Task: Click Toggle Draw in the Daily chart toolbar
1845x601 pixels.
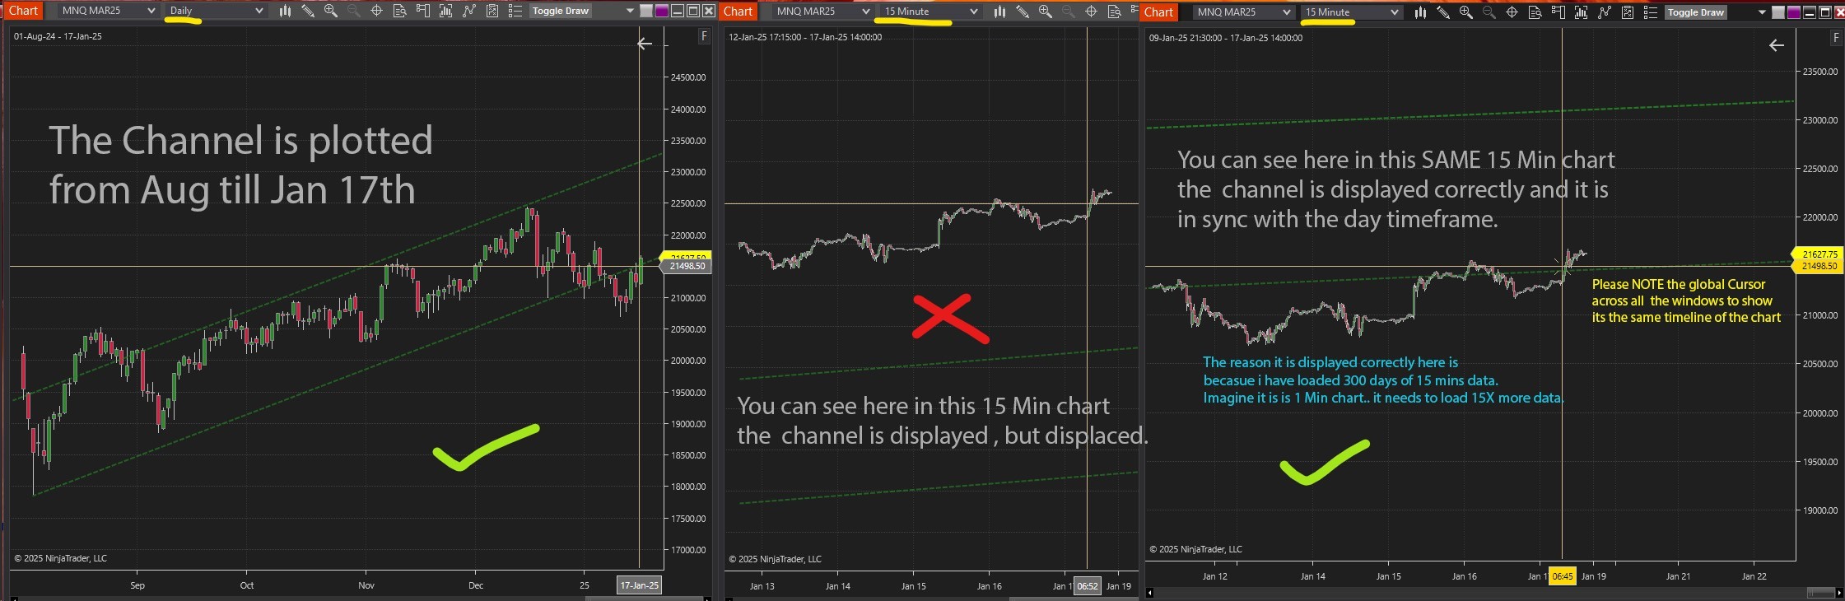Action: (561, 11)
